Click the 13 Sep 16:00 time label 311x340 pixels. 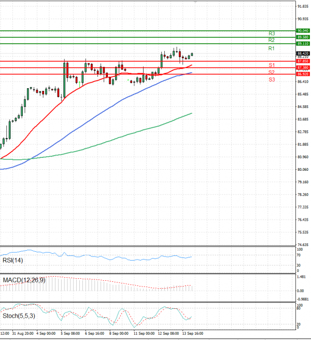pyautogui.click(x=193, y=333)
